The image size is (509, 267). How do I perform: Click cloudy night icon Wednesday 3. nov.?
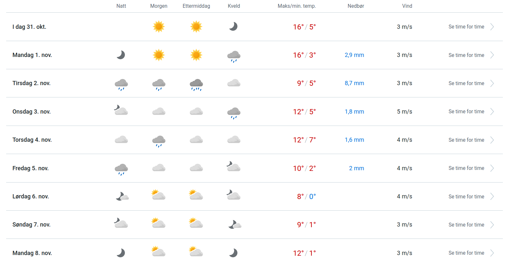[x=121, y=110]
